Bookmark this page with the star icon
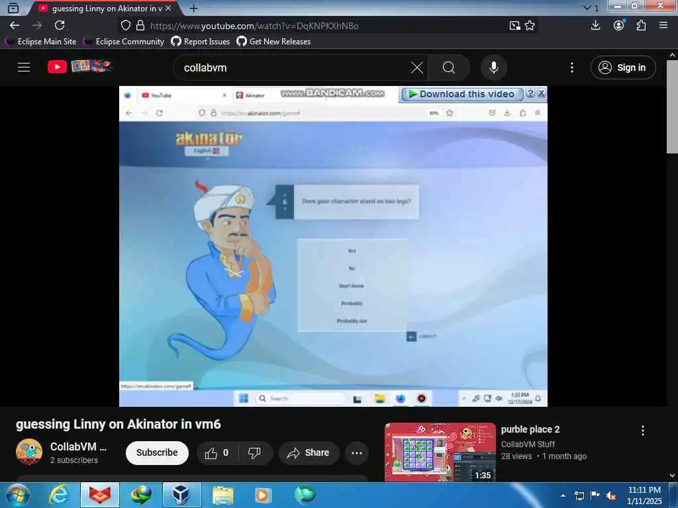Screen dimensions: 678x508 530,26
